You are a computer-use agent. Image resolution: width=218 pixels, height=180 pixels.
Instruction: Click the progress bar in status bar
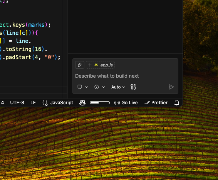tap(100, 103)
